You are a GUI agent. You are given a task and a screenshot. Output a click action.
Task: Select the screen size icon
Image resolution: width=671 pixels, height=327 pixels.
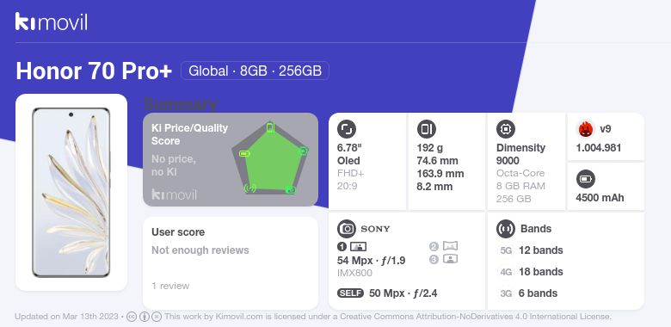coord(347,129)
